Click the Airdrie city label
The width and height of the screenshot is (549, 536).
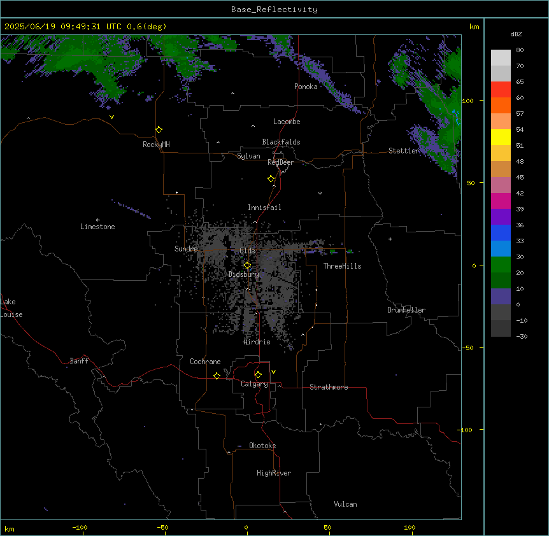[x=257, y=342]
